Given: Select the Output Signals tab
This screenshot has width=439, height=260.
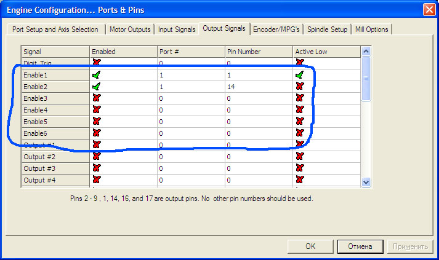Looking at the screenshot, I should [x=224, y=28].
